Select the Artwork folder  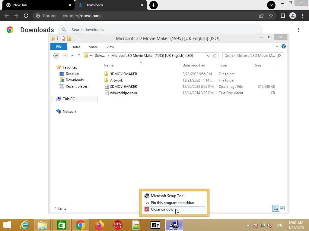pos(116,80)
